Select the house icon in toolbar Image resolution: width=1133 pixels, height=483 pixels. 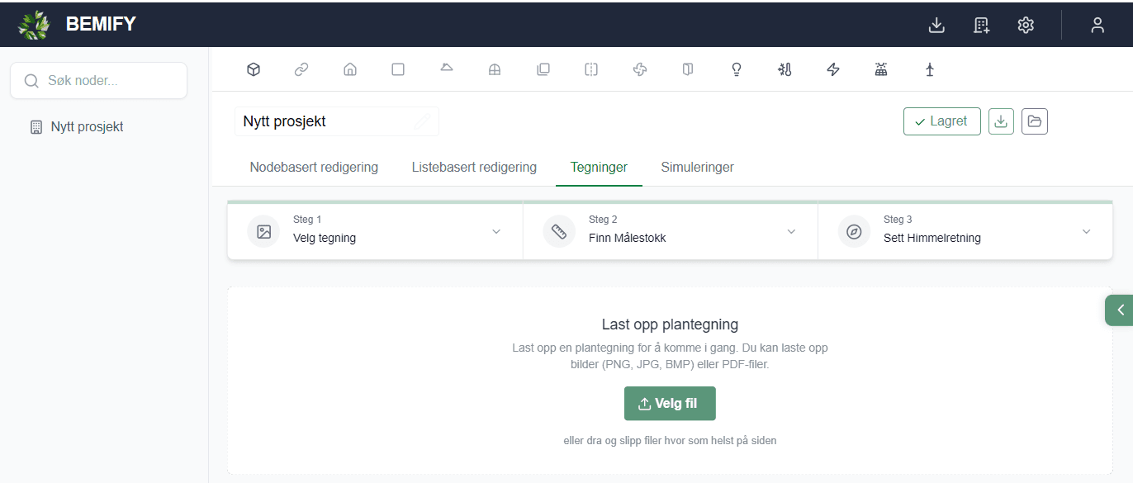click(x=350, y=69)
